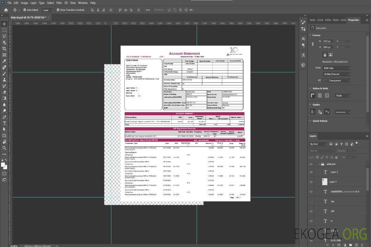
Task: Open the Fill Transparent dropdown
Action: tap(339, 81)
